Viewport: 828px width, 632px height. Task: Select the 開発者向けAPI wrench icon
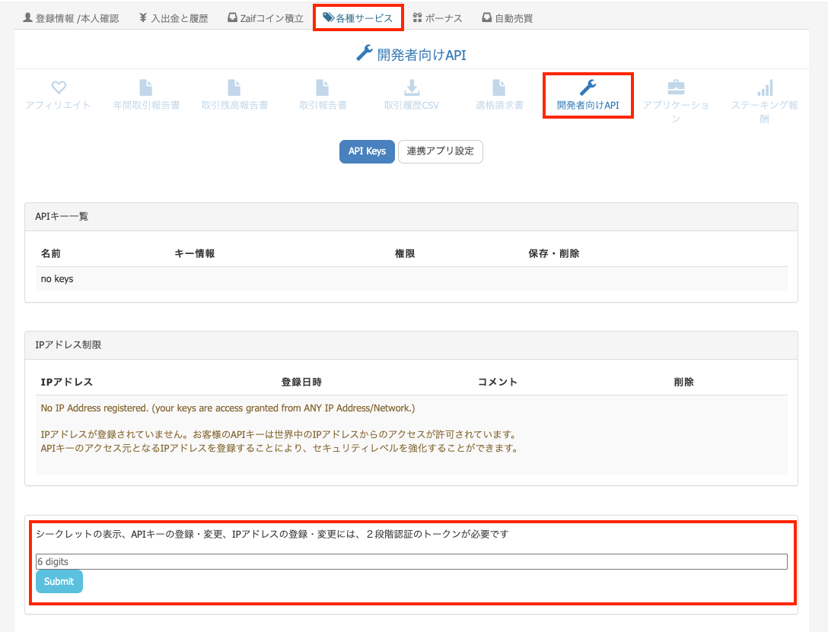[588, 88]
